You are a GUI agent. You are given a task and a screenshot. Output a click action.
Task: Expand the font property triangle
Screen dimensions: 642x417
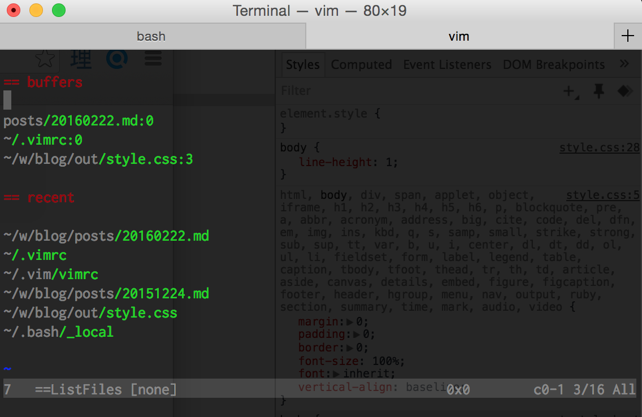click(x=337, y=373)
